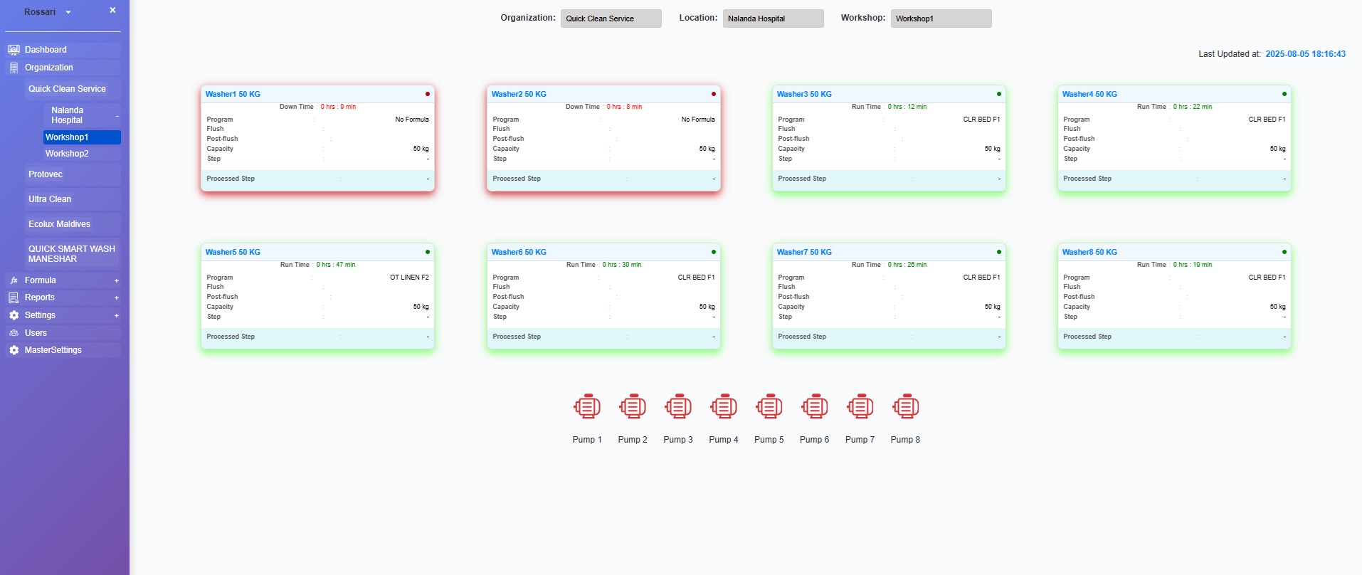The image size is (1362, 575).
Task: Click the Settings gear icon
Action: point(14,315)
